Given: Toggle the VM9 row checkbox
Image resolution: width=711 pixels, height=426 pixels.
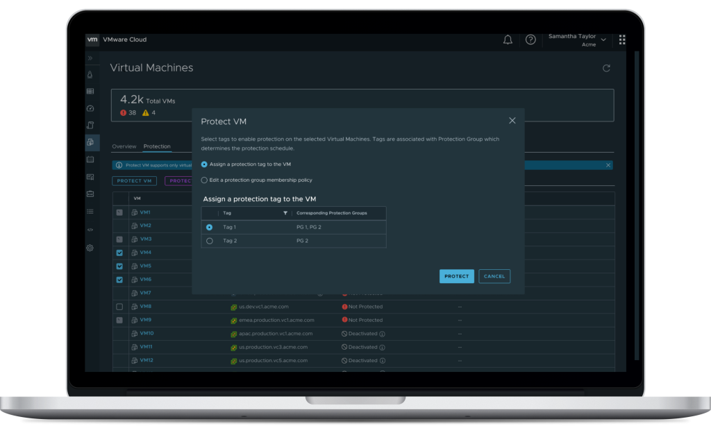Looking at the screenshot, I should tap(119, 321).
